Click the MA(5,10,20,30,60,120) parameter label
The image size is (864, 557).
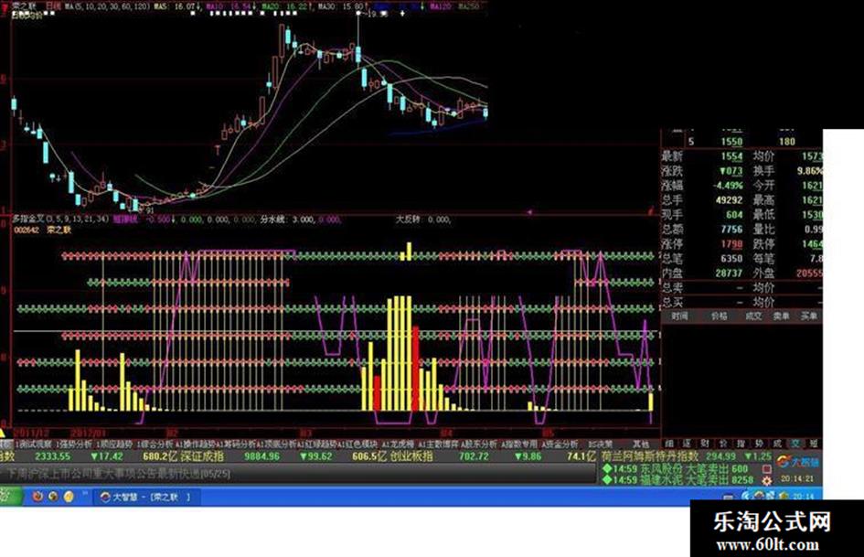tap(107, 6)
